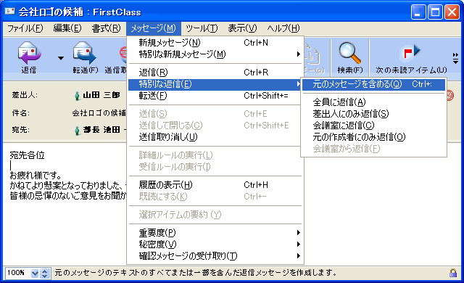Open dropdown arrow next to 返信 button
The image size is (464, 283).
point(61,58)
